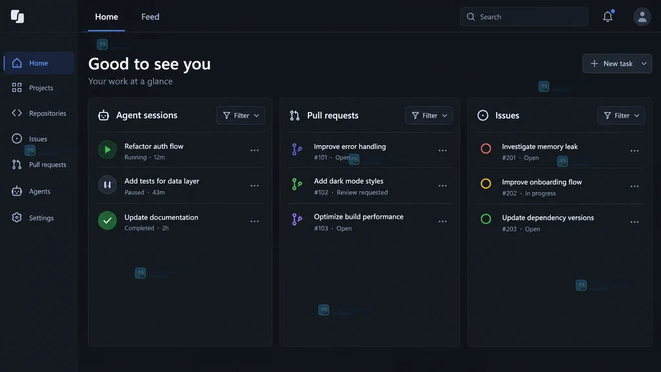Open the notifications bell

point(607,16)
